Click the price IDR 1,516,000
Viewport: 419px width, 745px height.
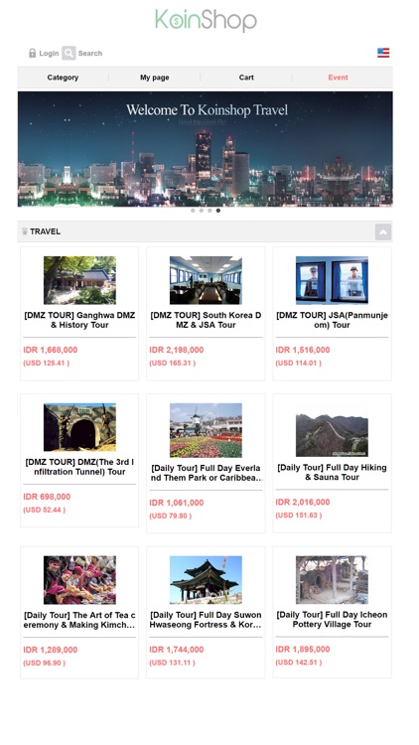coord(303,350)
